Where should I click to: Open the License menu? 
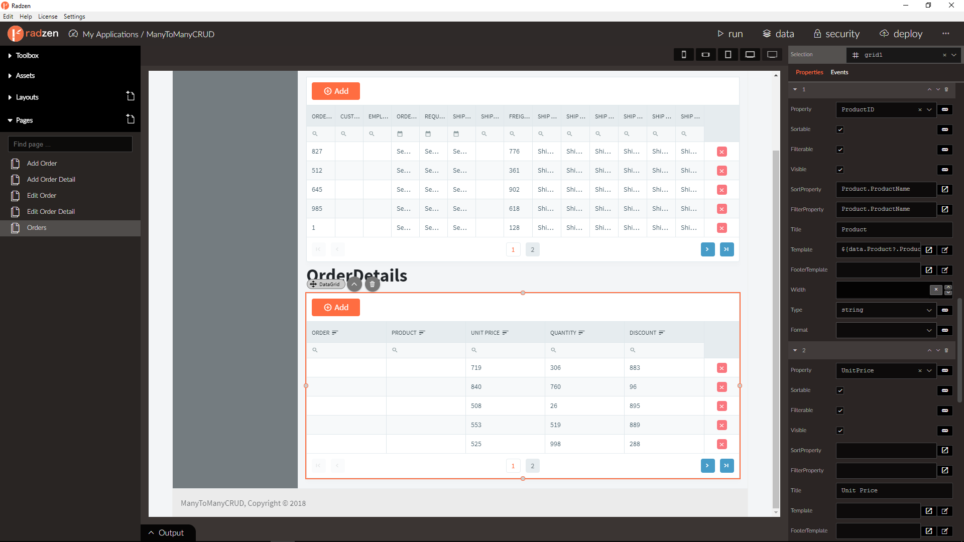48,17
